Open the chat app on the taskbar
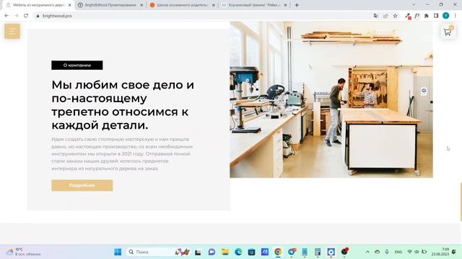The width and height of the screenshot is (462, 259). point(212,252)
